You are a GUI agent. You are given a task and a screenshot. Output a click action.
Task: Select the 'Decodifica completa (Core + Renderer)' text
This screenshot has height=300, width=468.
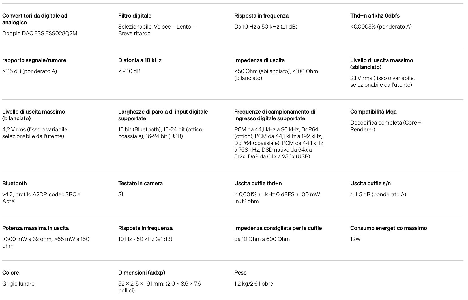point(386,126)
